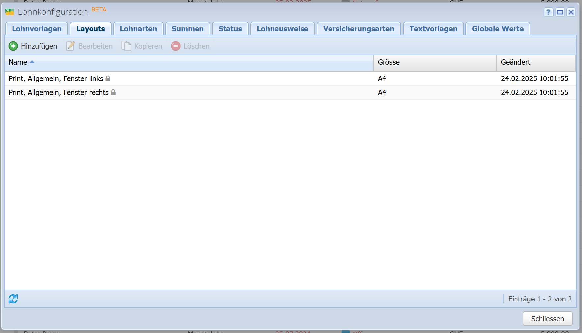
Task: Click the Bearbeiten pencil icon
Action: (x=70, y=46)
